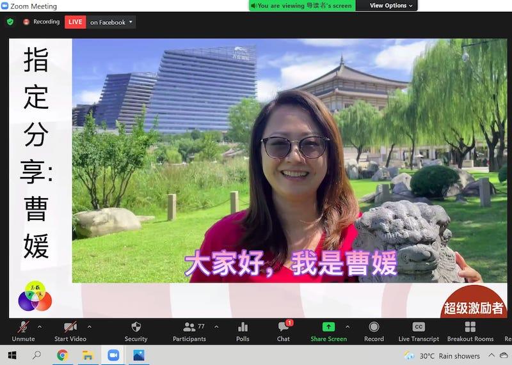Open Breakout Rooms

point(470,327)
